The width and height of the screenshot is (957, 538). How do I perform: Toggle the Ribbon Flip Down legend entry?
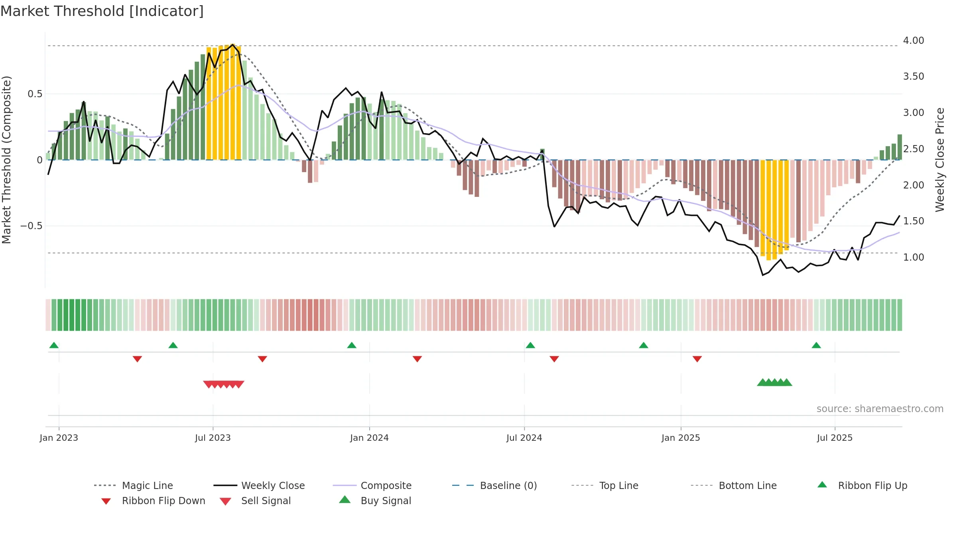coord(153,501)
